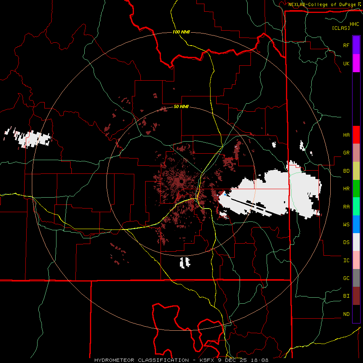Click the HR dark green legend swatch
363x363 pixels.
tap(356, 188)
